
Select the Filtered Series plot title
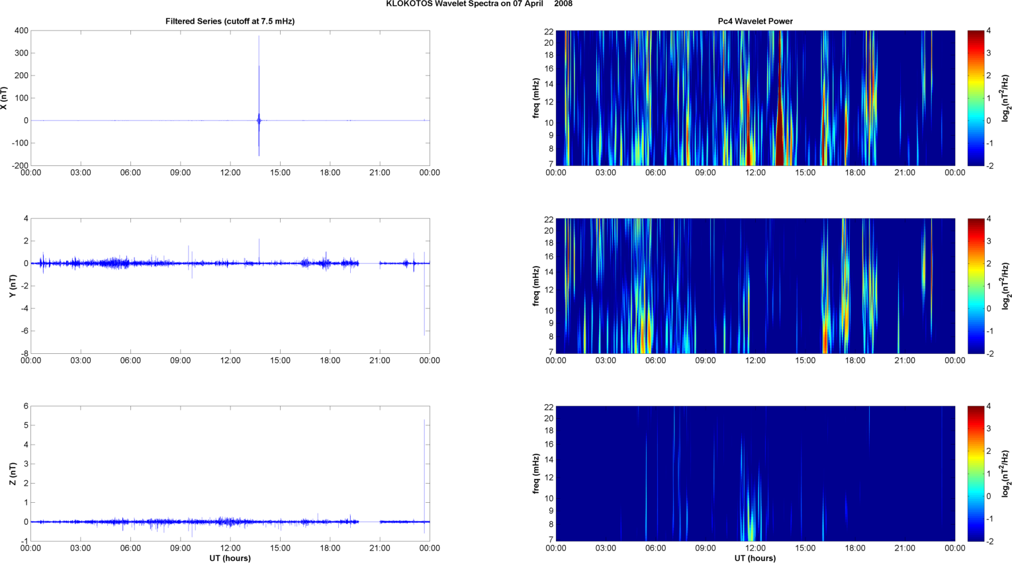(230, 21)
